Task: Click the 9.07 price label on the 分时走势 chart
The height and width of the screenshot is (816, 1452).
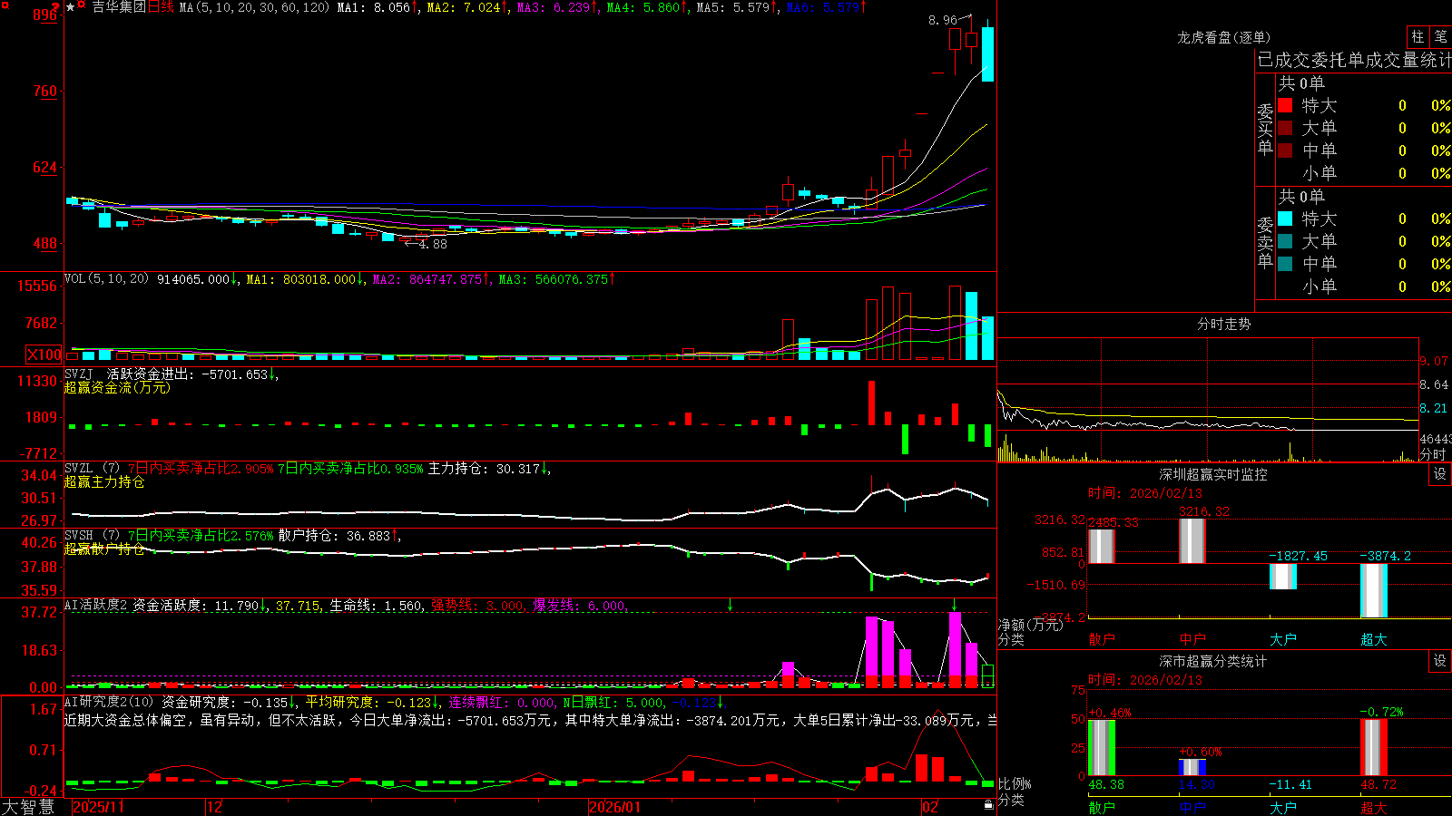Action: tap(1434, 361)
